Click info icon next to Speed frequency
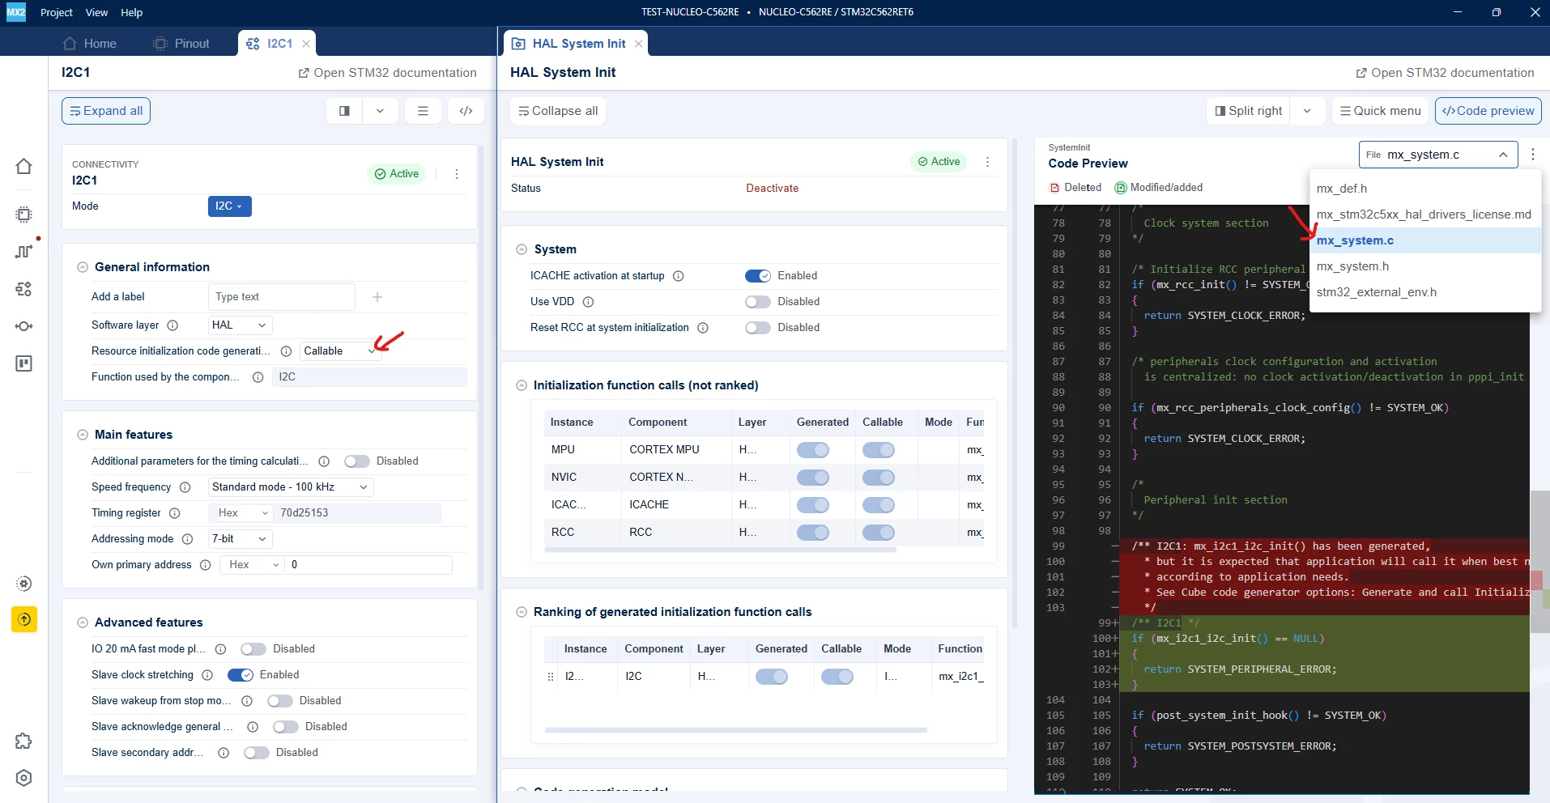The width and height of the screenshot is (1550, 803). click(185, 487)
